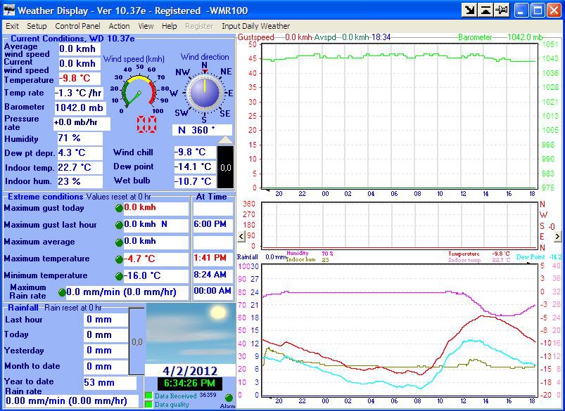Click green LED beside Maximum gust today
The image size is (565, 411).
[x=119, y=209]
